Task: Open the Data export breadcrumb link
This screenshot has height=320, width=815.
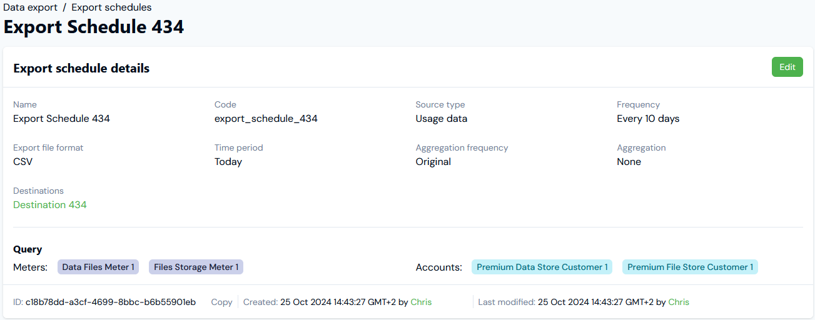Action: pyautogui.click(x=30, y=7)
